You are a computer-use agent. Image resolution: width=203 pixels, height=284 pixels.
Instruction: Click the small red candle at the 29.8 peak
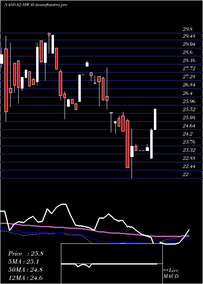(49, 34)
